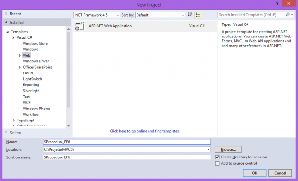Select the ASP.NET Web Application template row

(145, 26)
